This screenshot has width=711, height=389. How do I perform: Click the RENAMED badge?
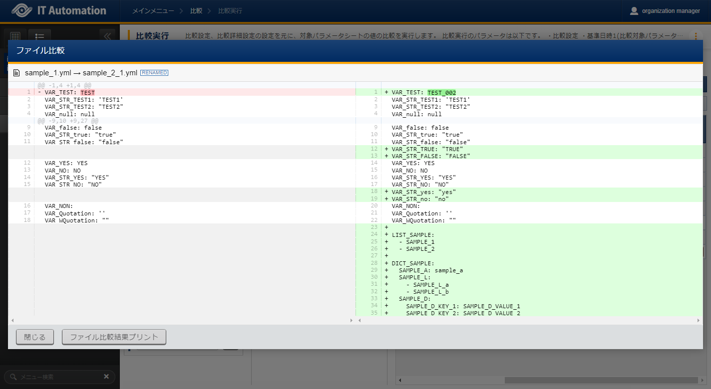click(x=154, y=73)
